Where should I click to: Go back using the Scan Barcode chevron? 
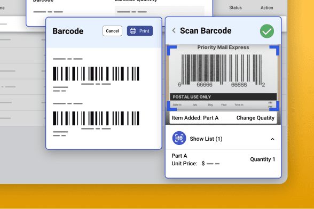coord(174,30)
